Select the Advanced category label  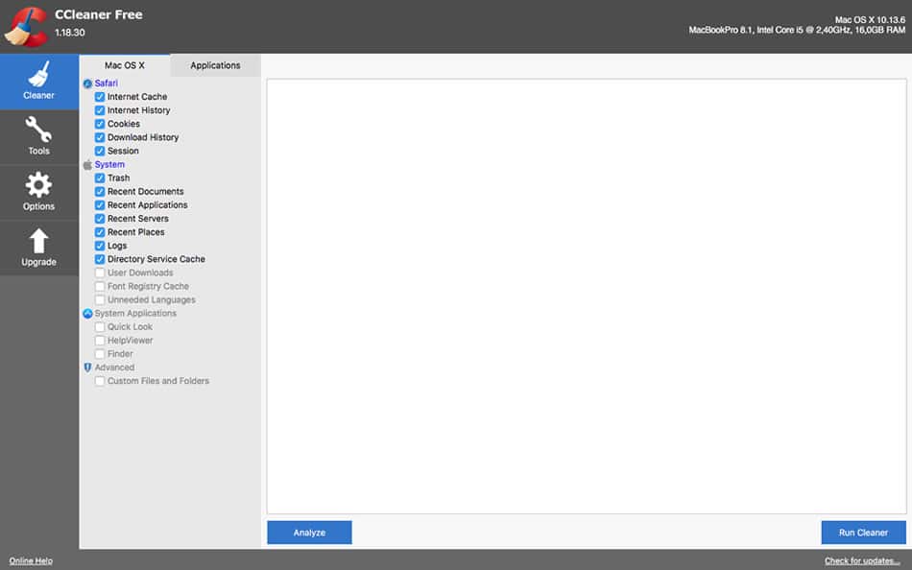pyautogui.click(x=114, y=367)
